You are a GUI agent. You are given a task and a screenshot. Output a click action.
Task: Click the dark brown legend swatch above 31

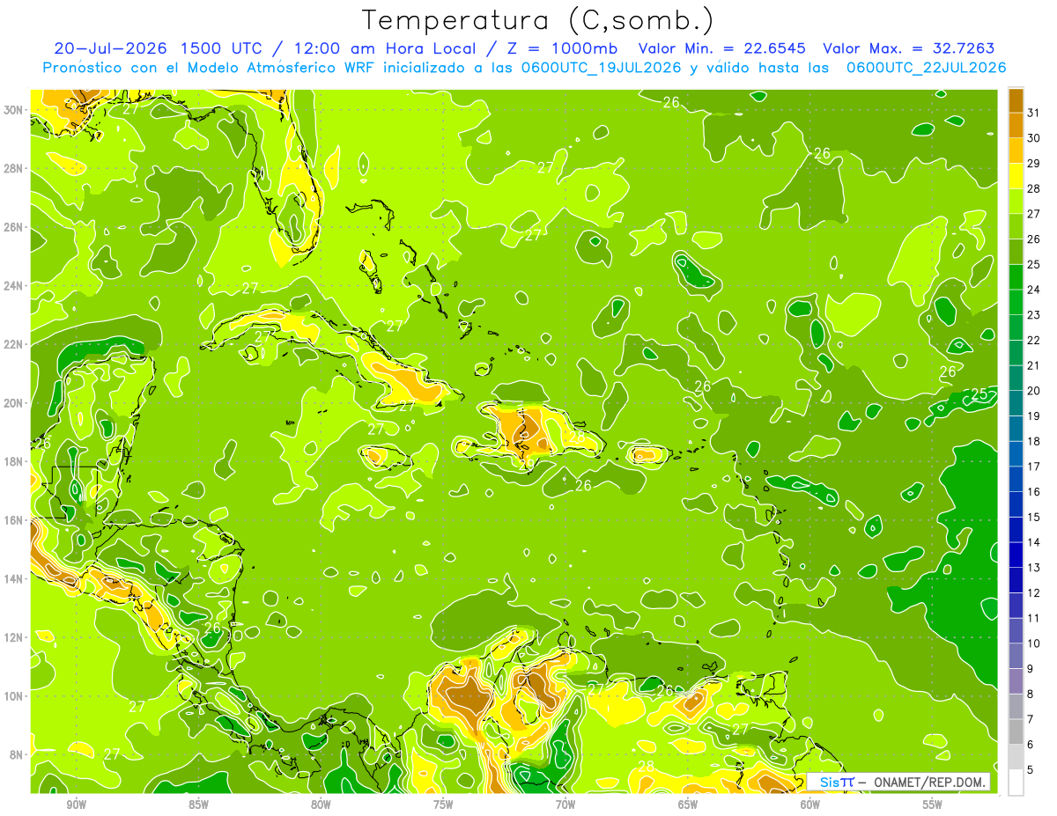pyautogui.click(x=1016, y=99)
